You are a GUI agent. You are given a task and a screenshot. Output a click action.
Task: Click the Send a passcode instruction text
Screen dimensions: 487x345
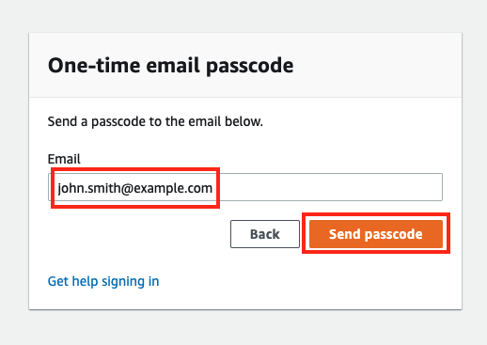(155, 121)
